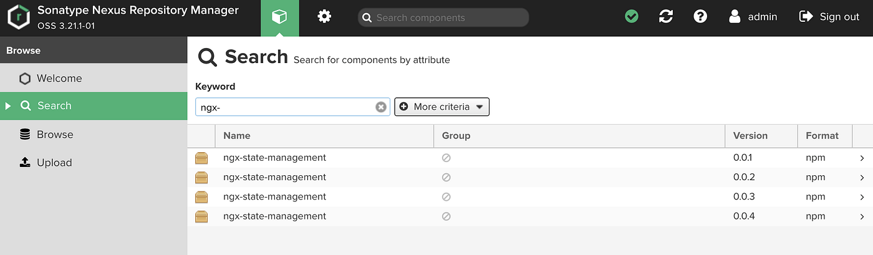
Task: Open help via the question mark icon
Action: 700,17
